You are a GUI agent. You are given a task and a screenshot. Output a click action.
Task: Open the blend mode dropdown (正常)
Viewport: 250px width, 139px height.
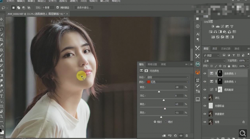tap(214, 61)
